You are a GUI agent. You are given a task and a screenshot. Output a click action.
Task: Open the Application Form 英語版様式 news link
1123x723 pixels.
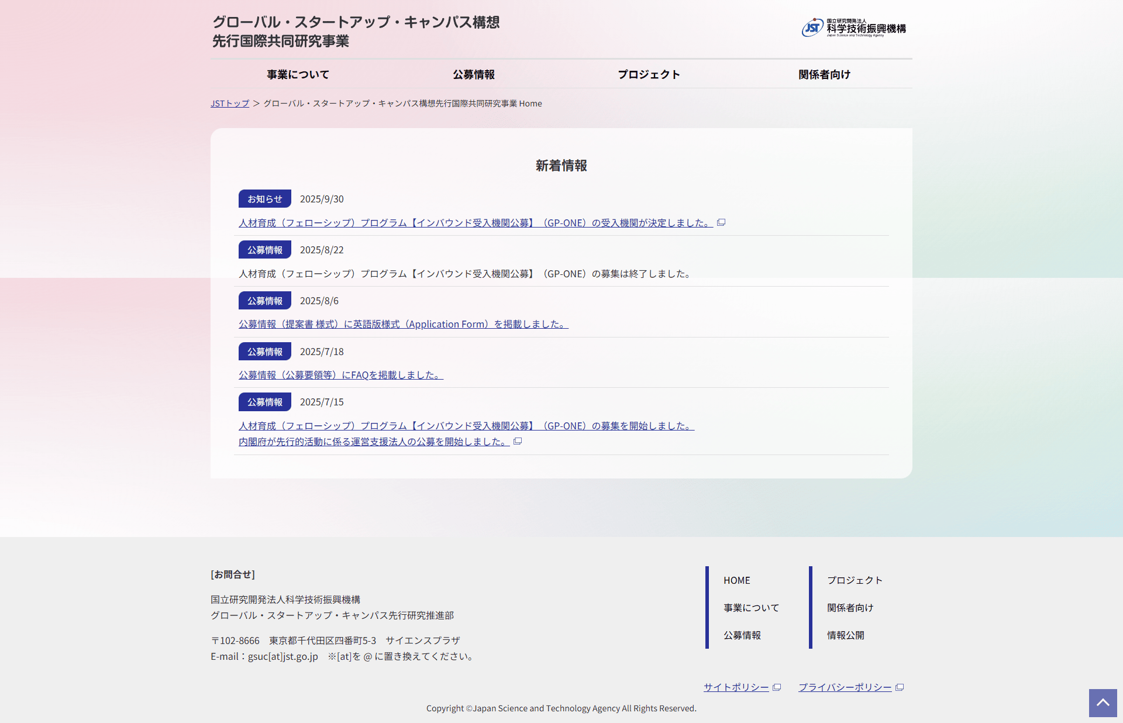click(402, 324)
